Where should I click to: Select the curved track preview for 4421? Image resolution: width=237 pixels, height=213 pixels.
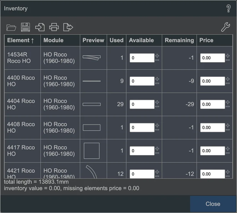[x=91, y=172]
